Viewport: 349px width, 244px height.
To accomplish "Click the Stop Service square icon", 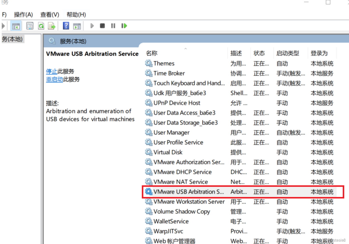I will click(102, 26).
